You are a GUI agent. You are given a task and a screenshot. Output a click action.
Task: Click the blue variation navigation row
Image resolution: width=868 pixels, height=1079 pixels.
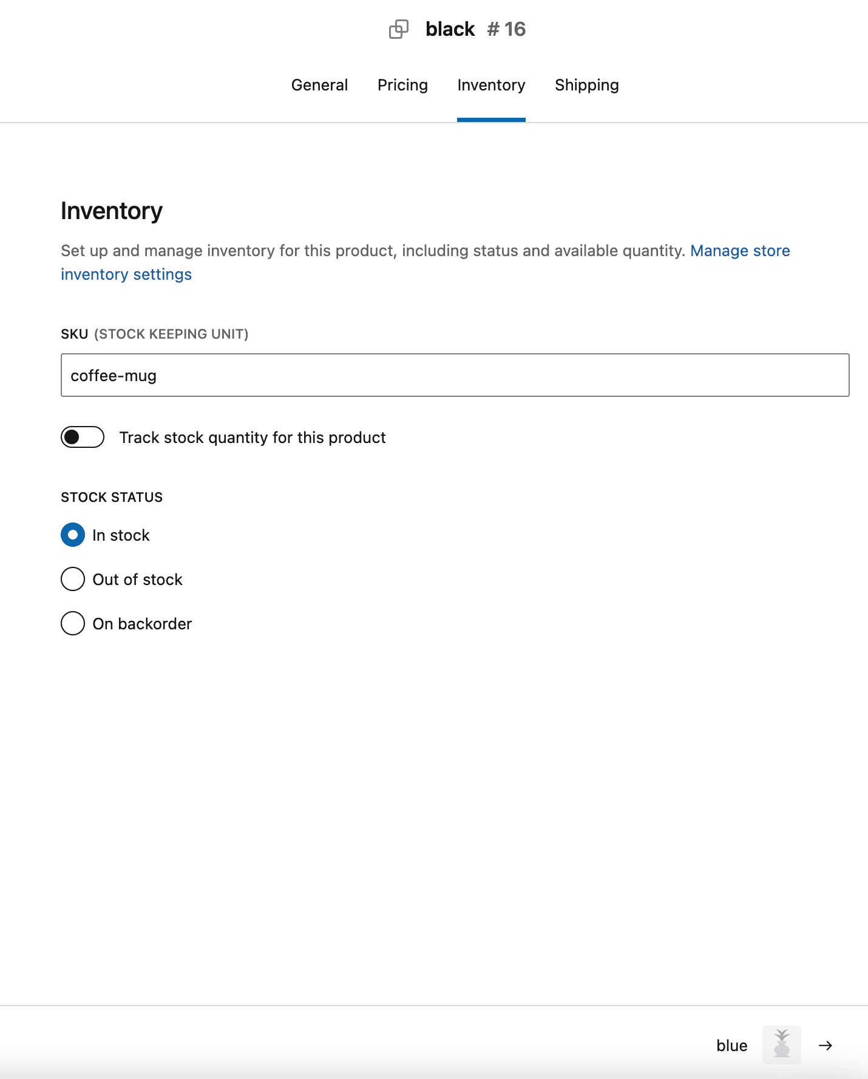771,1045
